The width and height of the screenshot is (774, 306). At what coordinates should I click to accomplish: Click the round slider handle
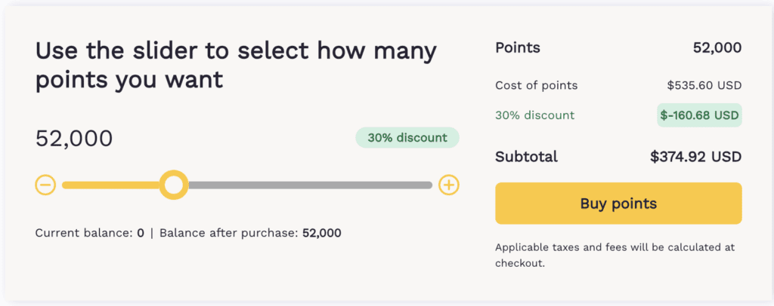[x=175, y=185]
